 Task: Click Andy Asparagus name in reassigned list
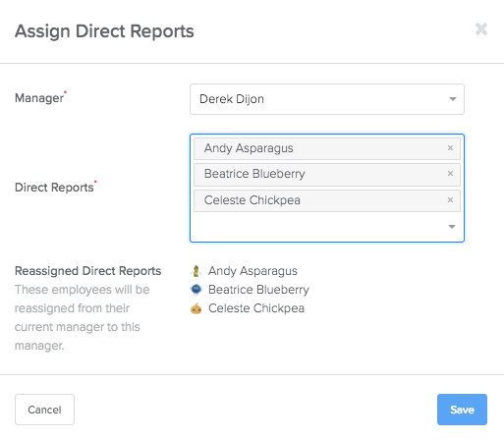tap(252, 271)
